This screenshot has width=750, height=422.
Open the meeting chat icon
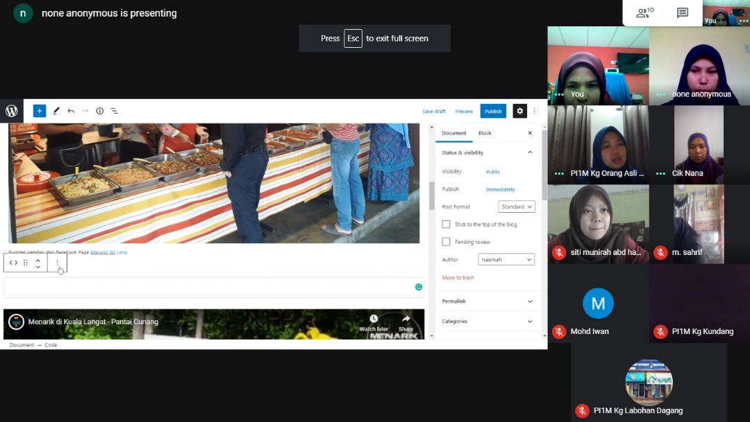point(682,12)
